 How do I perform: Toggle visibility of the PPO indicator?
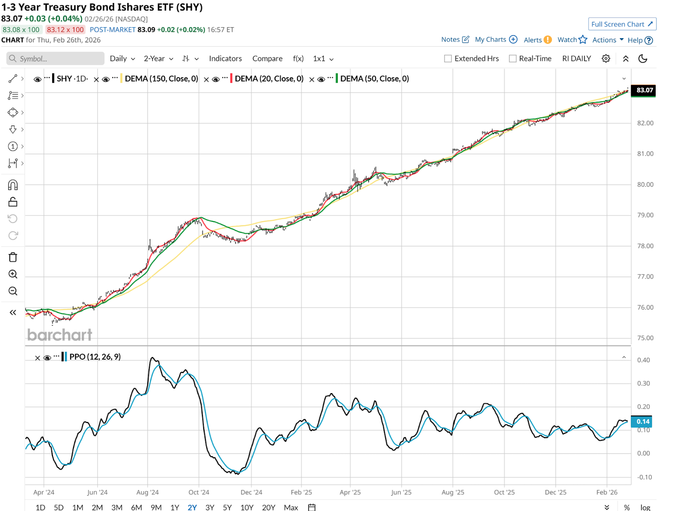47,358
